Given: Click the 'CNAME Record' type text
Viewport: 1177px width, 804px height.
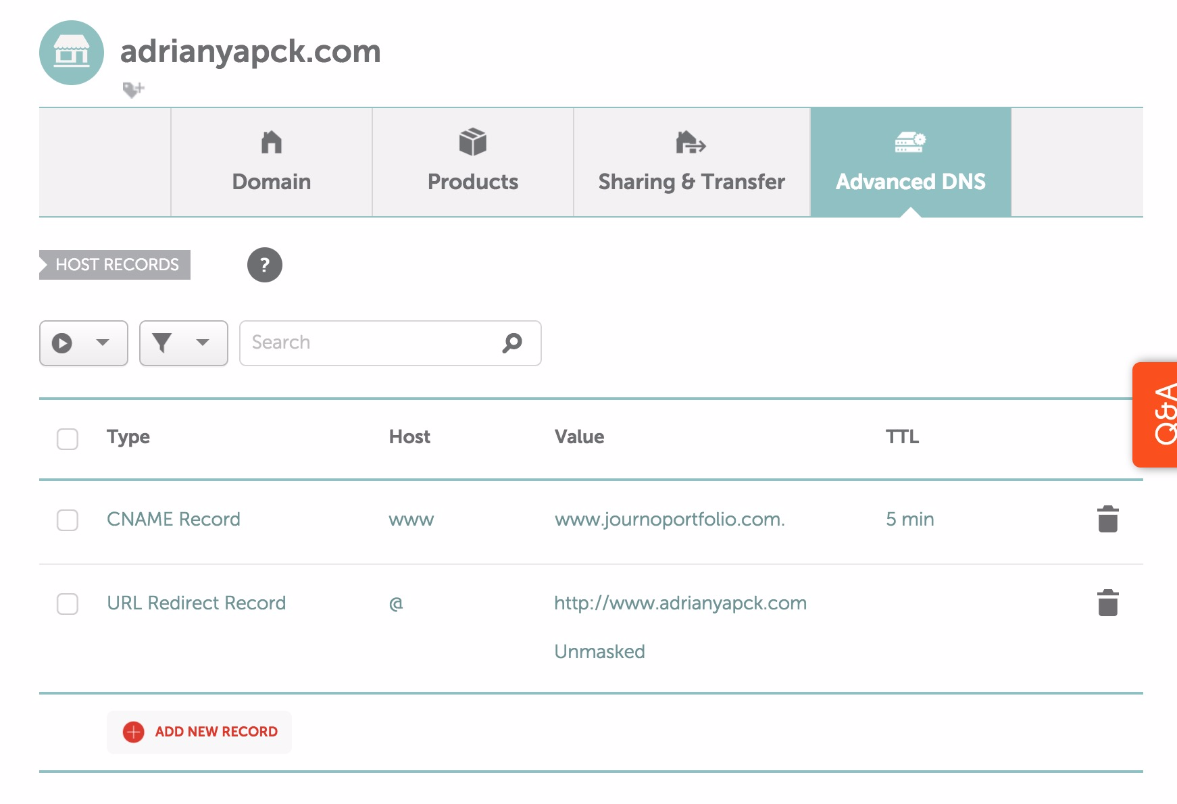Looking at the screenshot, I should click(174, 519).
